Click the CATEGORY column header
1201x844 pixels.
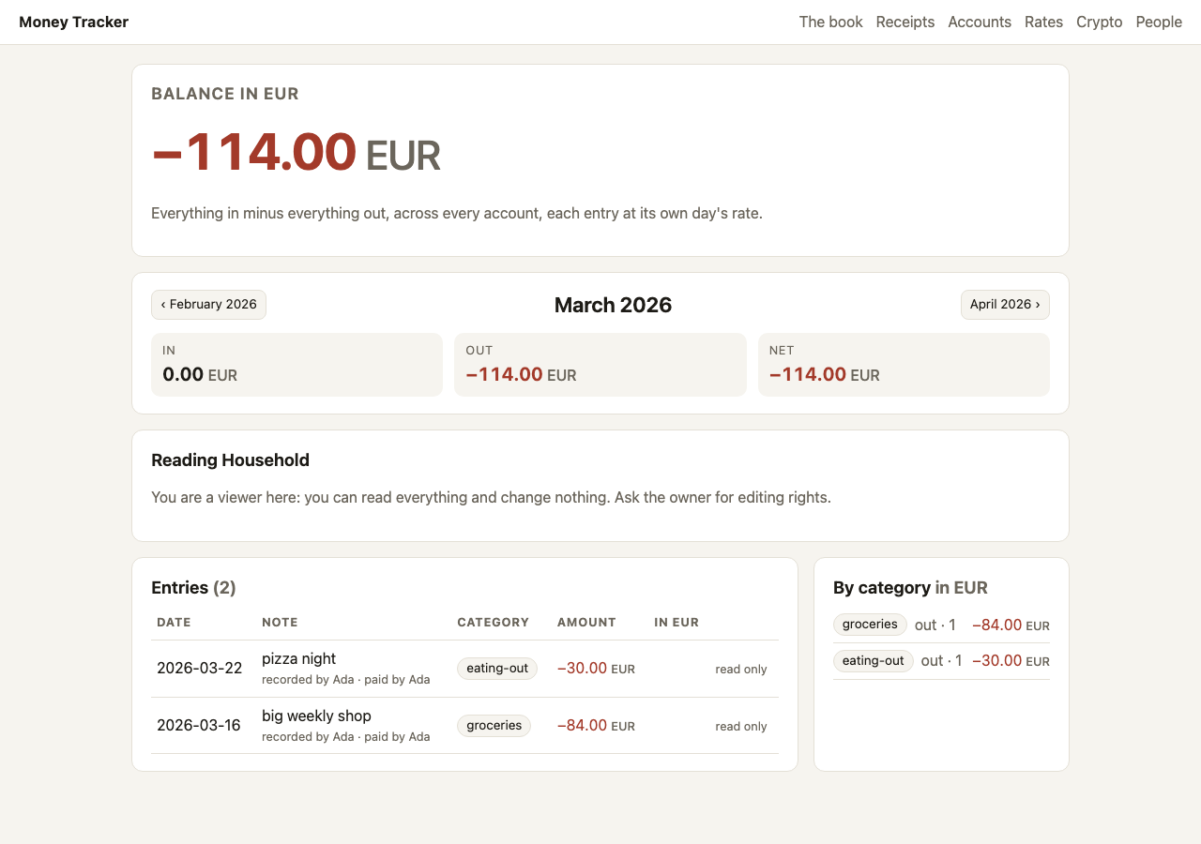pyautogui.click(x=493, y=623)
